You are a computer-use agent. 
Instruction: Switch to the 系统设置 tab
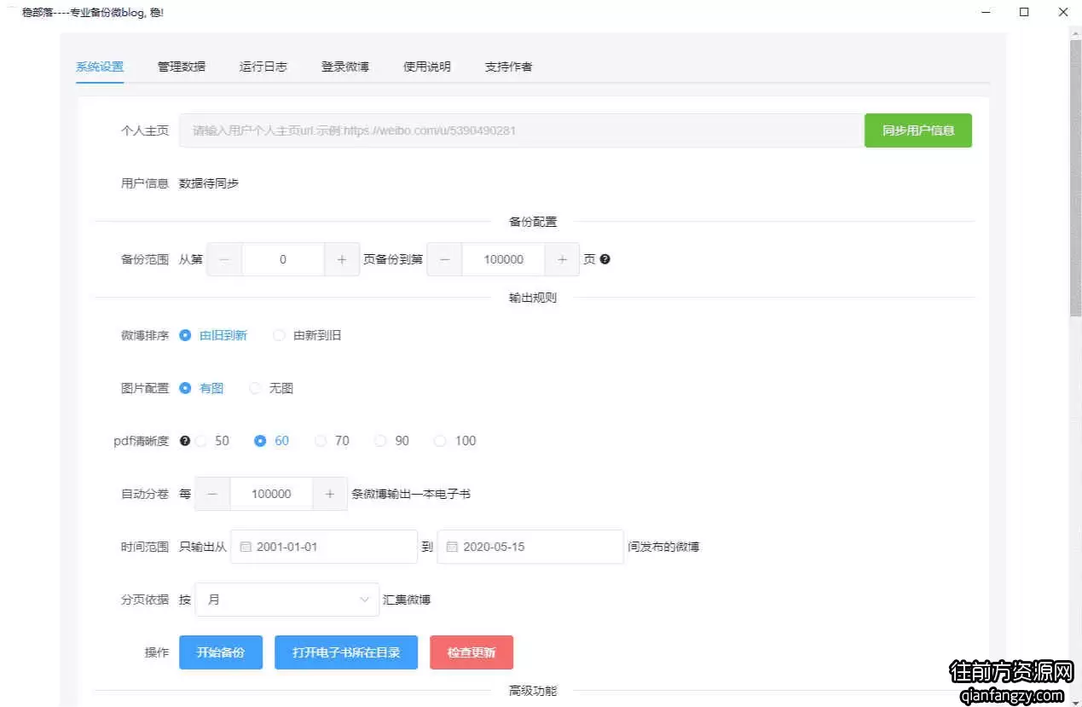(x=100, y=67)
